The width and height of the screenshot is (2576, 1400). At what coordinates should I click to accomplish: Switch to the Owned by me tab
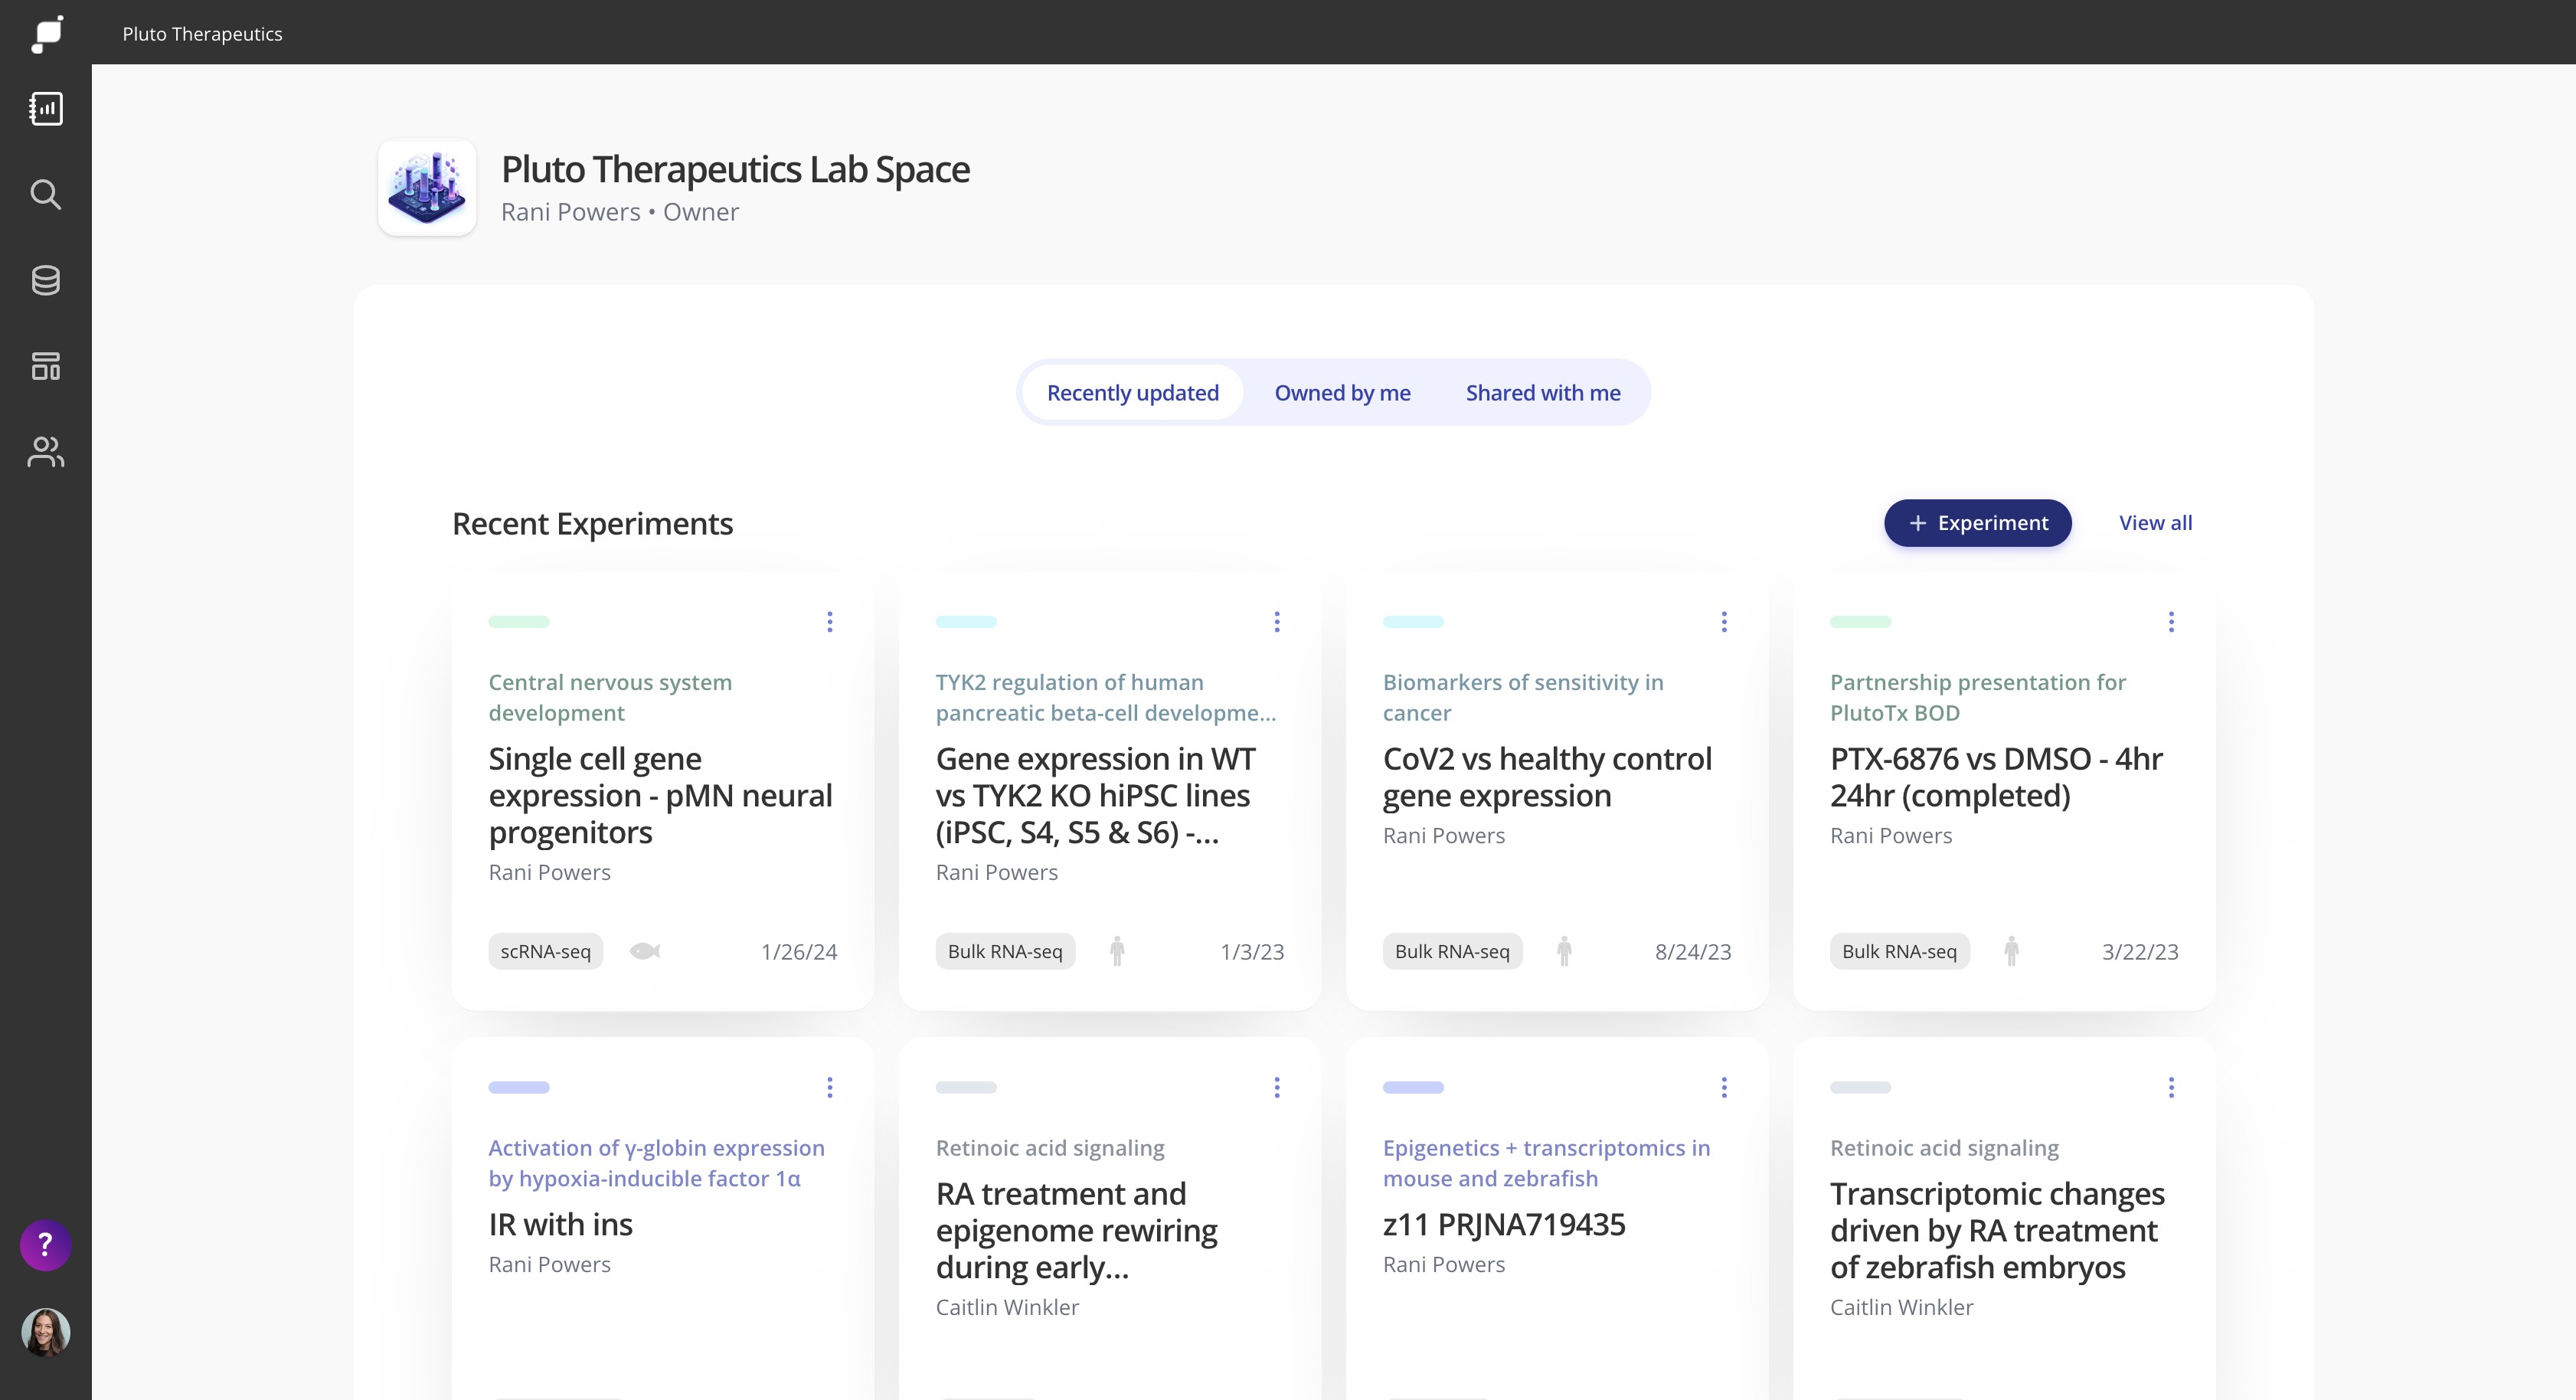click(1342, 393)
